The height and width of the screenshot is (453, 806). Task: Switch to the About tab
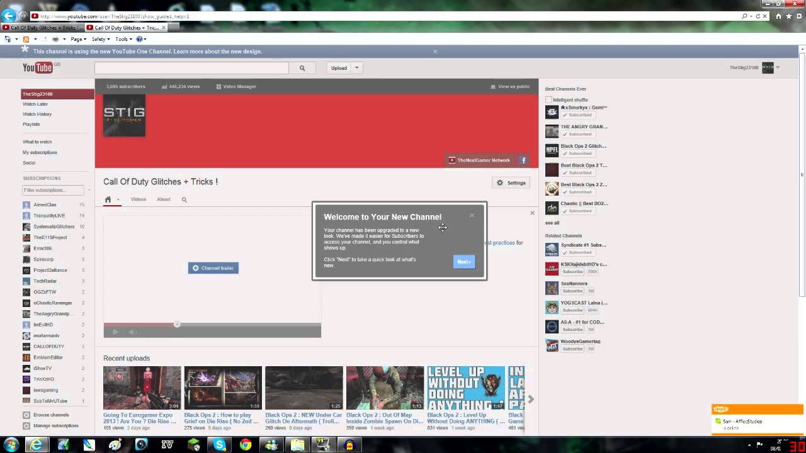pos(164,199)
